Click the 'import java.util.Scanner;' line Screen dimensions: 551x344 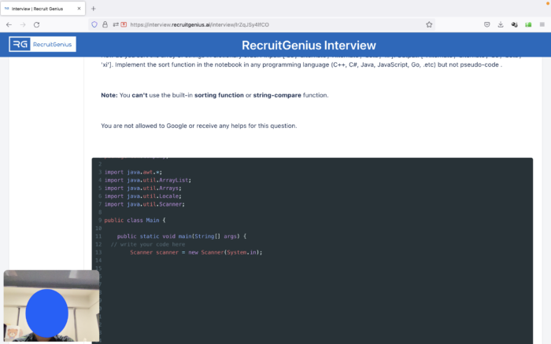point(144,204)
